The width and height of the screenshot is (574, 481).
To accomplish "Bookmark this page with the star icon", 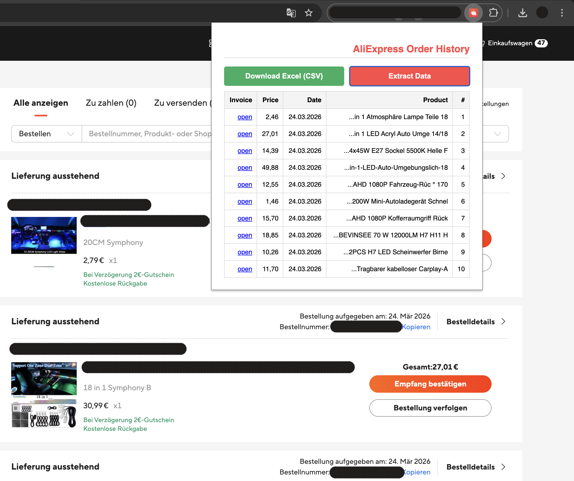I will (309, 13).
